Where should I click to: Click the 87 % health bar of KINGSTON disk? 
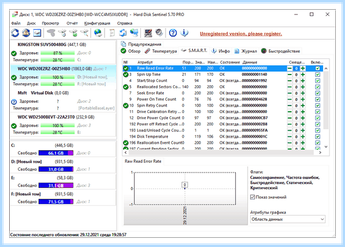click(57, 53)
